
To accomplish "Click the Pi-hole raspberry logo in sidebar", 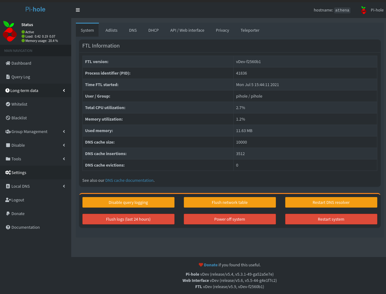I will [x=10, y=31].
